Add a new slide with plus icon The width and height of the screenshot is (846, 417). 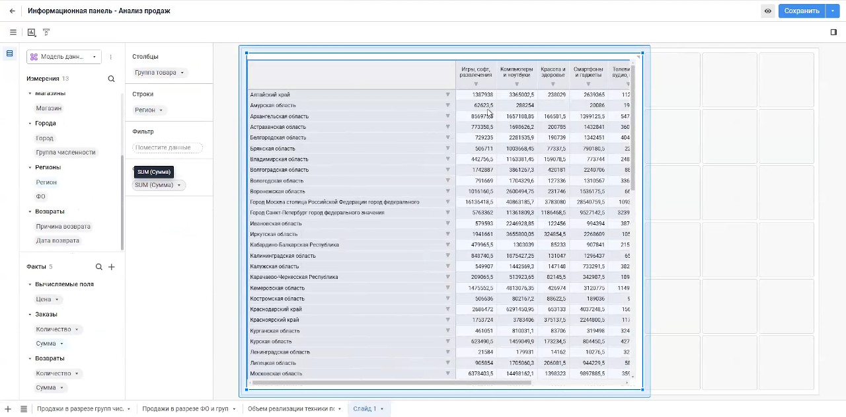point(8,409)
